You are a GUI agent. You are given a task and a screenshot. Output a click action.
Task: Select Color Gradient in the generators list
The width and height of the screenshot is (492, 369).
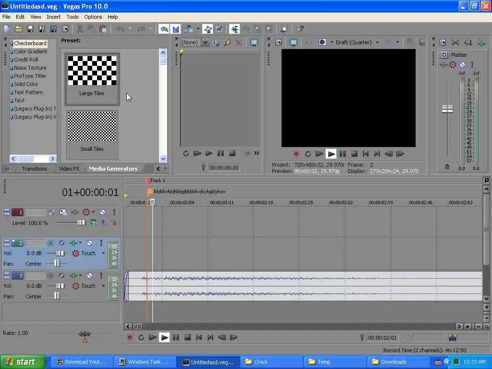(30, 51)
